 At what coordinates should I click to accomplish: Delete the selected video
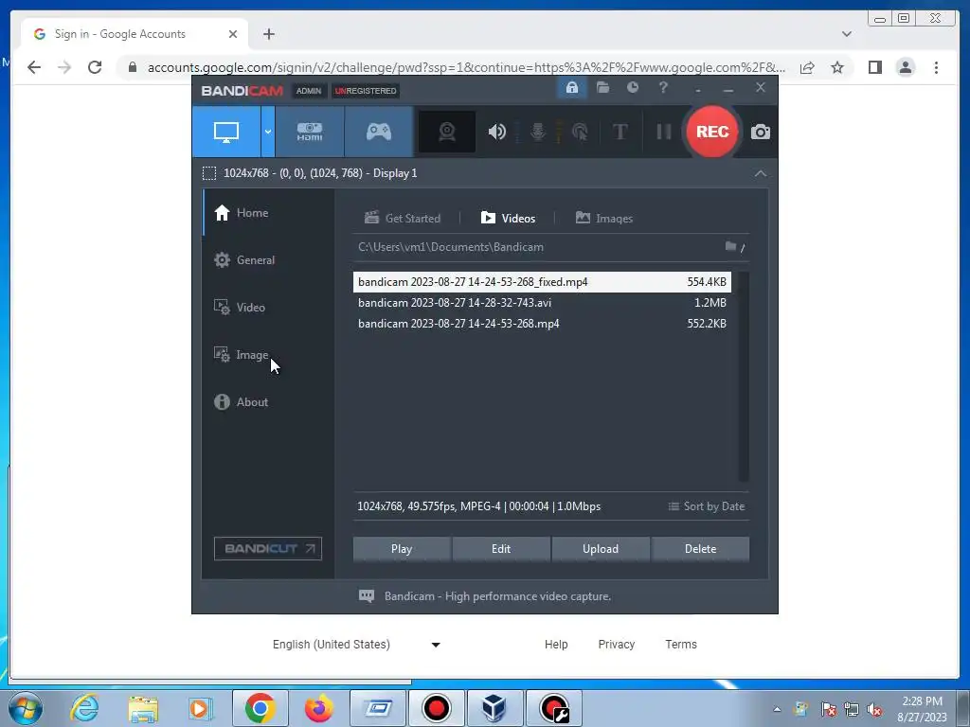700,549
